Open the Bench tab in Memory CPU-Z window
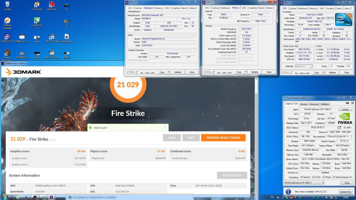Viewport: 356px width, 200px height. click(262, 8)
